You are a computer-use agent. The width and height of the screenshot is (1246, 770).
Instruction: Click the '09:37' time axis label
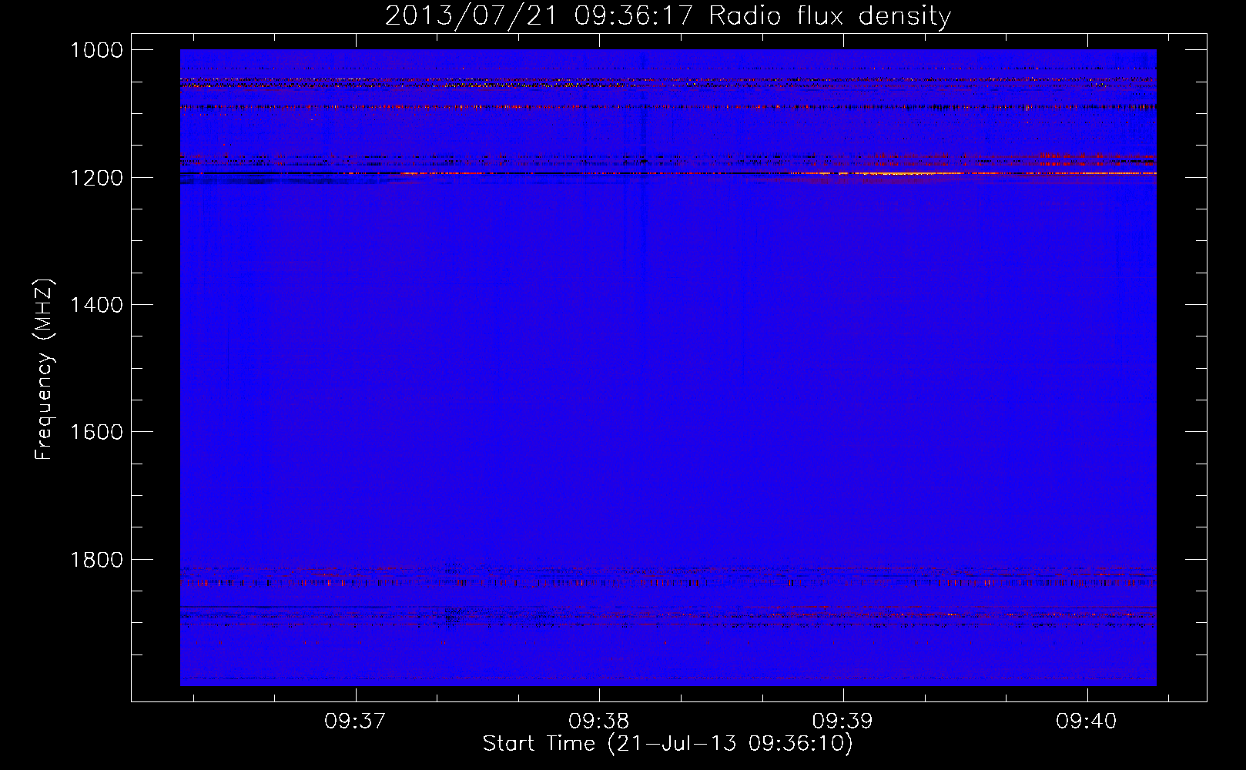[354, 721]
